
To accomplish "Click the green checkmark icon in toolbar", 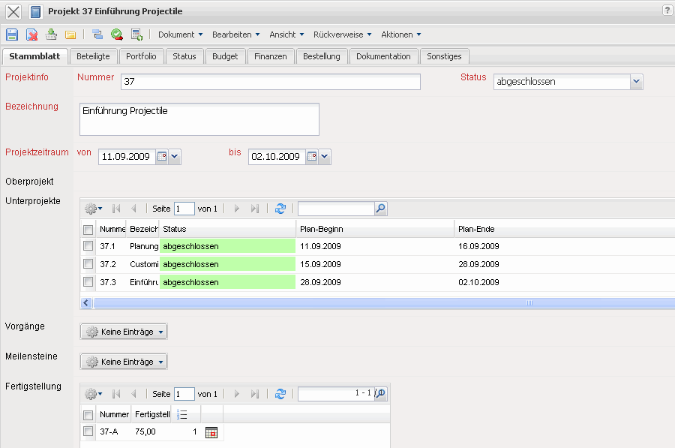I will point(117,35).
